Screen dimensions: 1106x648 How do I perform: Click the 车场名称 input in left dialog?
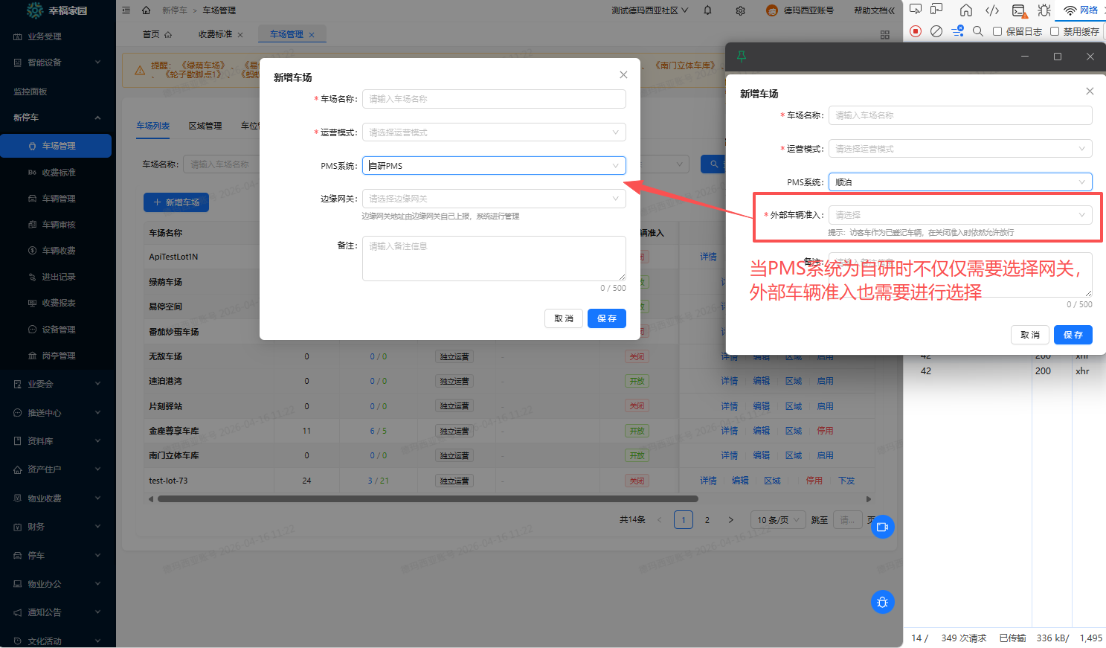point(494,99)
